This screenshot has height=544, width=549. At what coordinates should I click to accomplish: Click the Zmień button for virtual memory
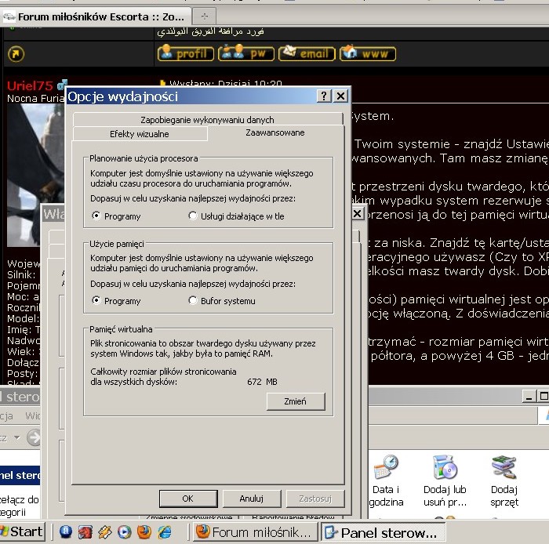[294, 401]
